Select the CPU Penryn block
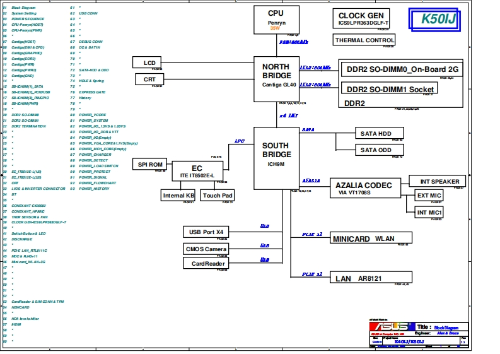Image resolution: width=500 pixels, height=354 pixels. click(x=275, y=20)
